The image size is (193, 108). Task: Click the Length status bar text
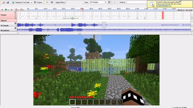click(180, 107)
